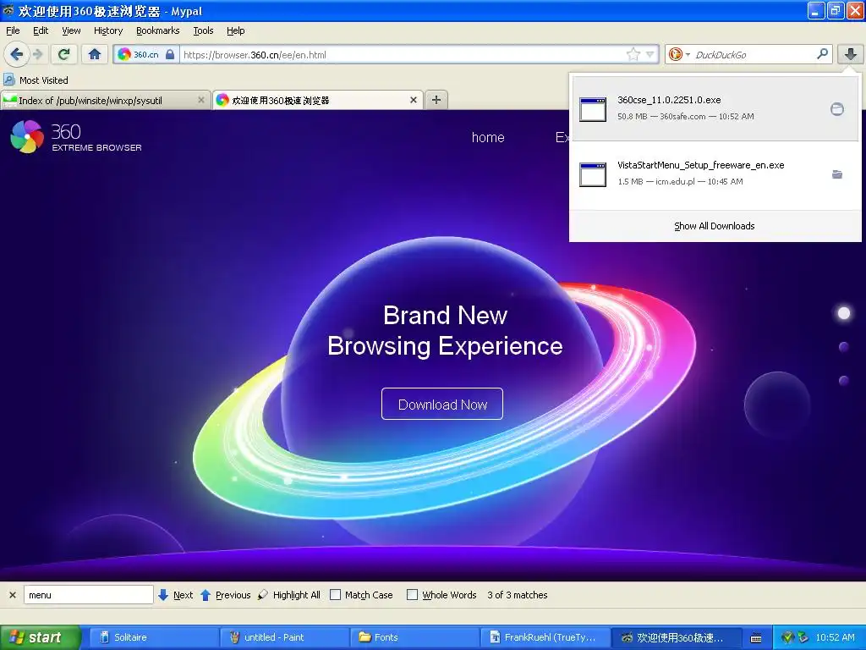866x650 pixels.
Task: Click the Most Visited bookmarks icon
Action: tap(8, 80)
